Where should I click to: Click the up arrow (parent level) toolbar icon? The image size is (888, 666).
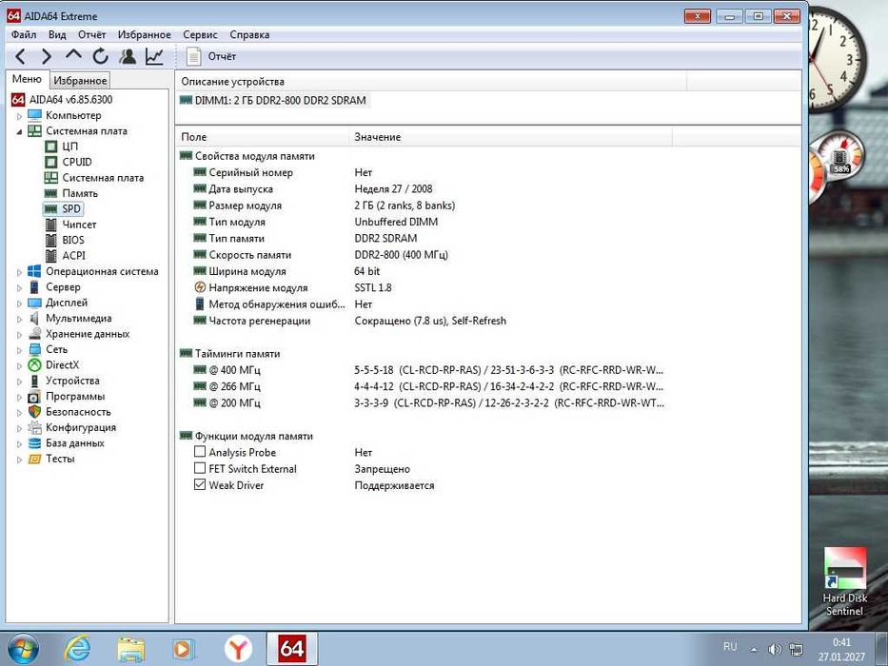(x=73, y=55)
